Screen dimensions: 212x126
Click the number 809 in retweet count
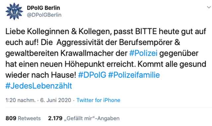(11, 118)
